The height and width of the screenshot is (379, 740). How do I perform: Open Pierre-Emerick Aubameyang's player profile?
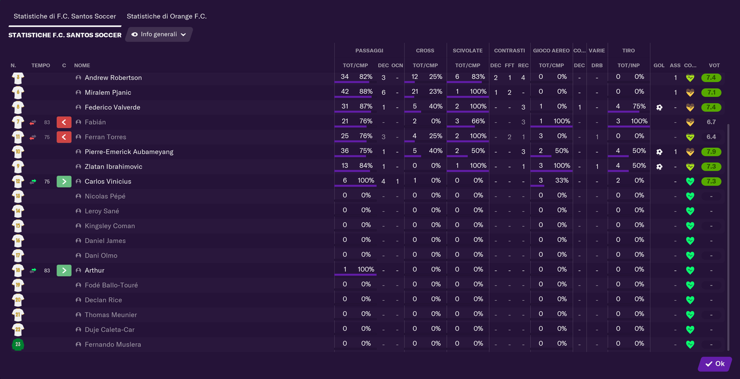click(x=129, y=152)
